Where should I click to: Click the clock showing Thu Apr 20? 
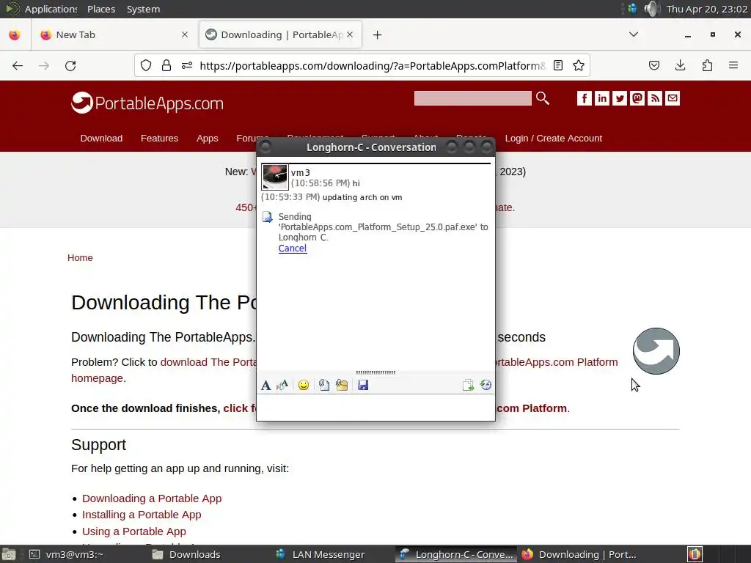pos(707,9)
